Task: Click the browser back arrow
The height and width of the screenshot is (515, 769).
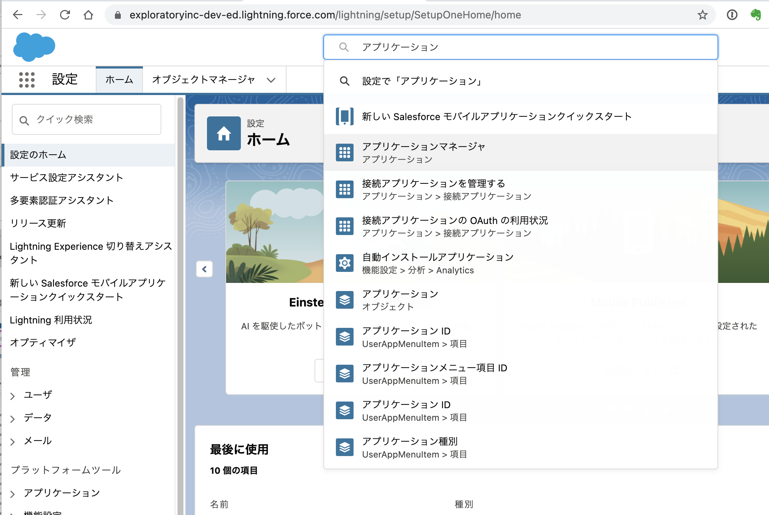Action: 17,15
